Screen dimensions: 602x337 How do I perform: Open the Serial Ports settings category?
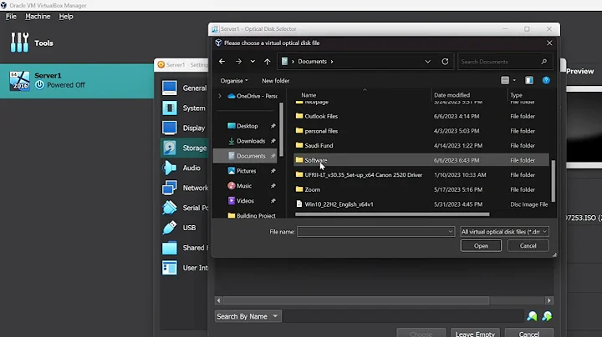coord(184,208)
